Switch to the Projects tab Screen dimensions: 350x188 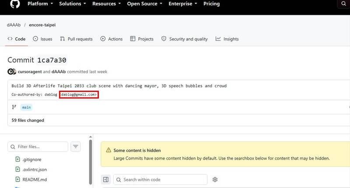(142, 39)
